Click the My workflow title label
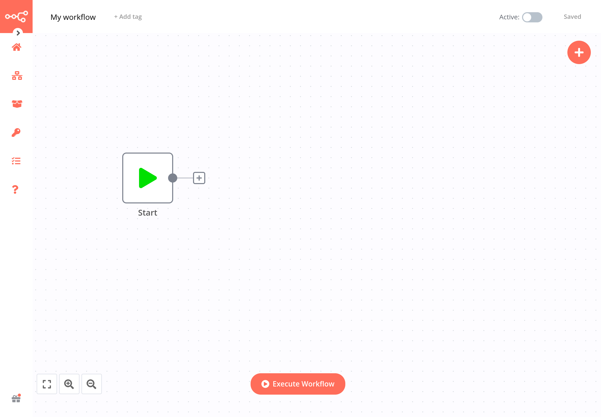Image resolution: width=601 pixels, height=417 pixels. (73, 17)
